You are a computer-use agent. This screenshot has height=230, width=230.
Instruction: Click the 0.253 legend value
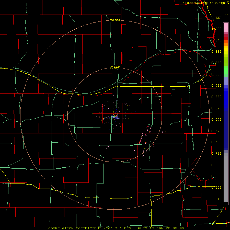coord(216,188)
